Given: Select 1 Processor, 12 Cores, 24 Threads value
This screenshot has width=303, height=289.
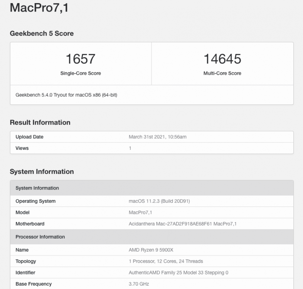Looking at the screenshot, I should [166, 261].
